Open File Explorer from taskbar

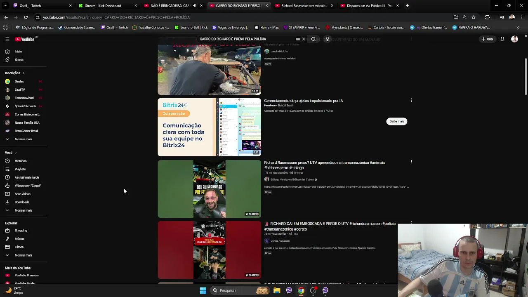coord(277,290)
